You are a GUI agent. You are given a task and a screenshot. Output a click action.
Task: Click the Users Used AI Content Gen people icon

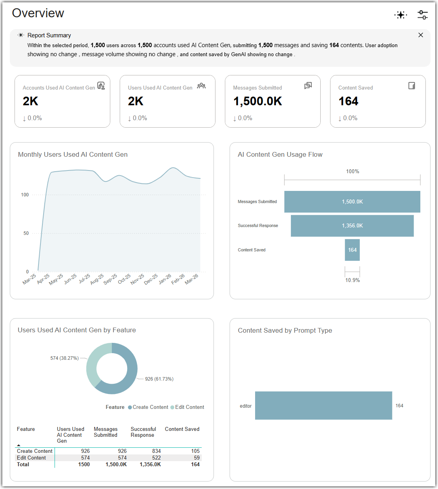pyautogui.click(x=201, y=86)
